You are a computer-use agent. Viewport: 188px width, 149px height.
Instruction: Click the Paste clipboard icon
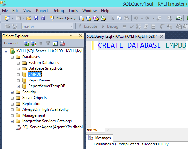click(x=127, y=18)
